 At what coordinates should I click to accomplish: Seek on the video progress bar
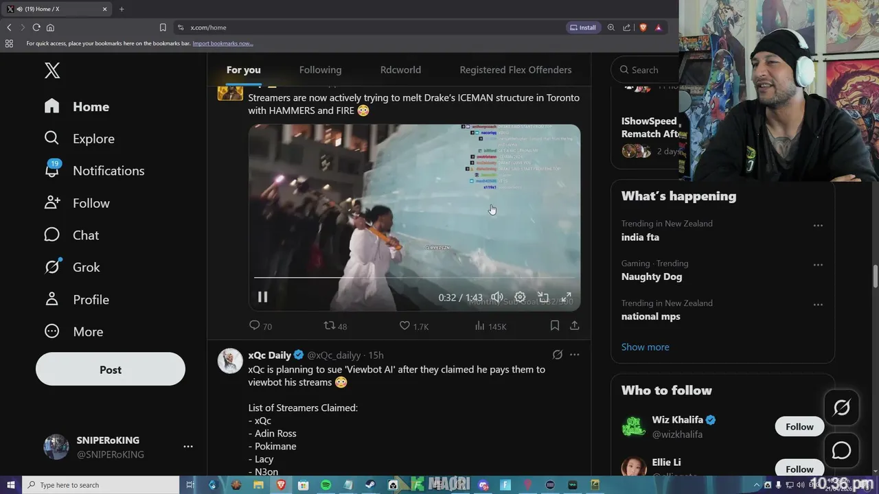(414, 278)
